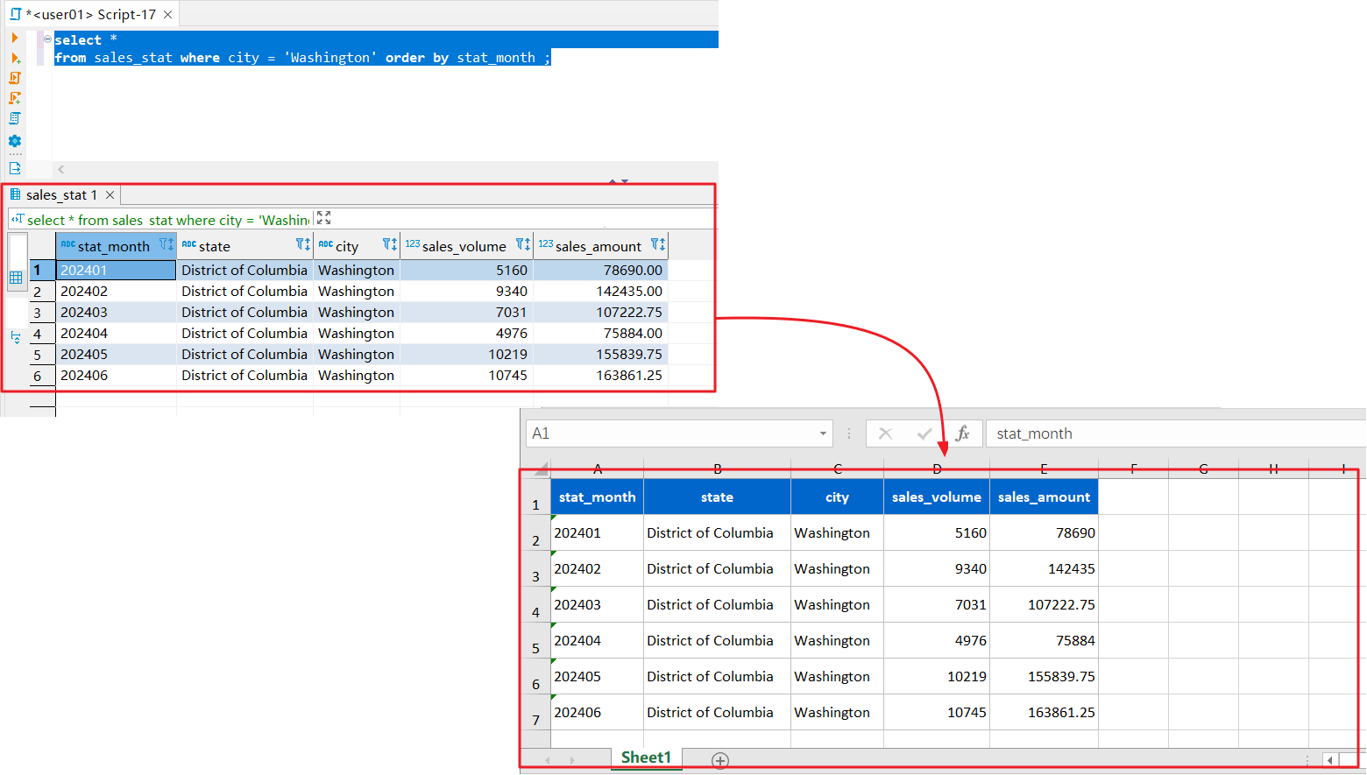Click Excel cell 202403
The width and height of the screenshot is (1367, 775).
[x=598, y=605]
